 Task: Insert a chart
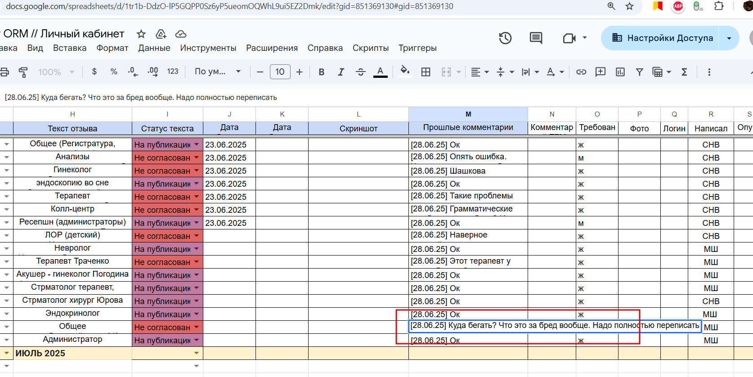click(620, 72)
